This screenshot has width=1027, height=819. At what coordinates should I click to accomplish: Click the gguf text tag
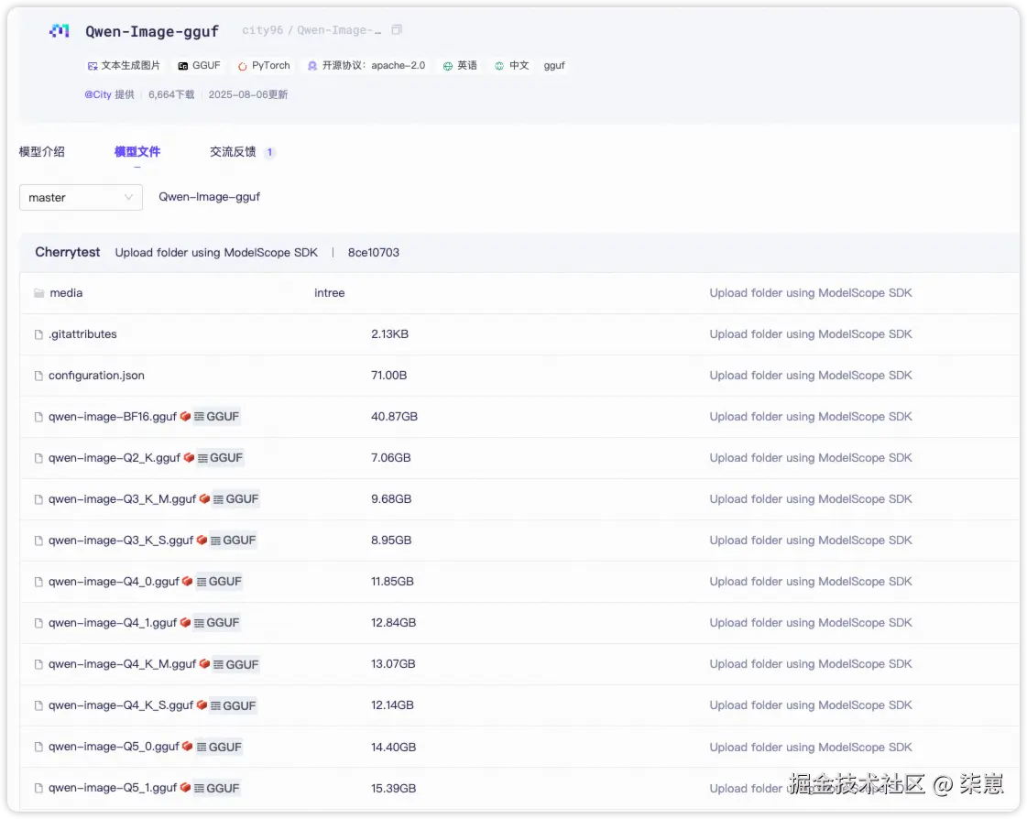554,66
